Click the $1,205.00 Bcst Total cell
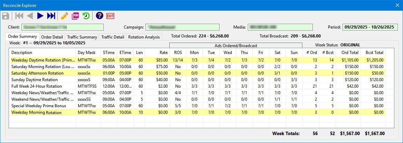The image size is (403, 143). pyautogui.click(x=373, y=60)
